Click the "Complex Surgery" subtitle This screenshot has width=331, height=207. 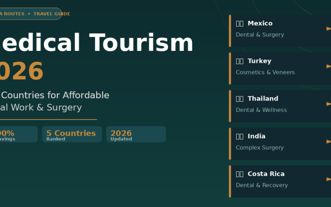point(260,148)
